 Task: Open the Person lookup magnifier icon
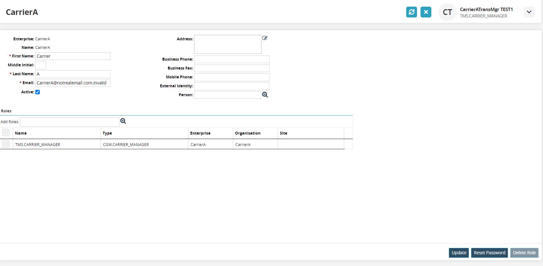point(265,95)
